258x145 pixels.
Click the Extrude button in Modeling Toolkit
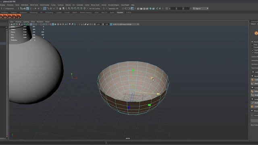(x=254, y=91)
